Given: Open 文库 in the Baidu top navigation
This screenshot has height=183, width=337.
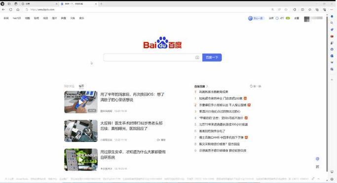Looking at the screenshot, I should (73, 18).
